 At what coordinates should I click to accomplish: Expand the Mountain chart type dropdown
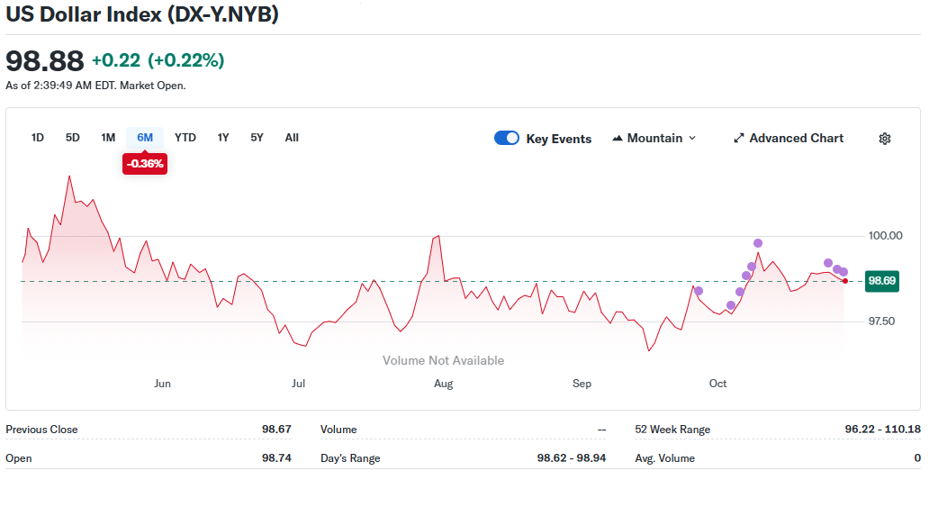pos(654,139)
